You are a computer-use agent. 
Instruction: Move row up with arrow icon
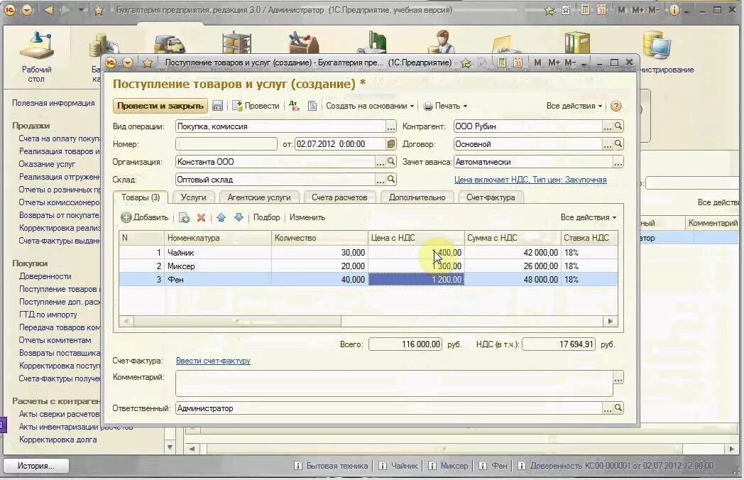click(221, 217)
